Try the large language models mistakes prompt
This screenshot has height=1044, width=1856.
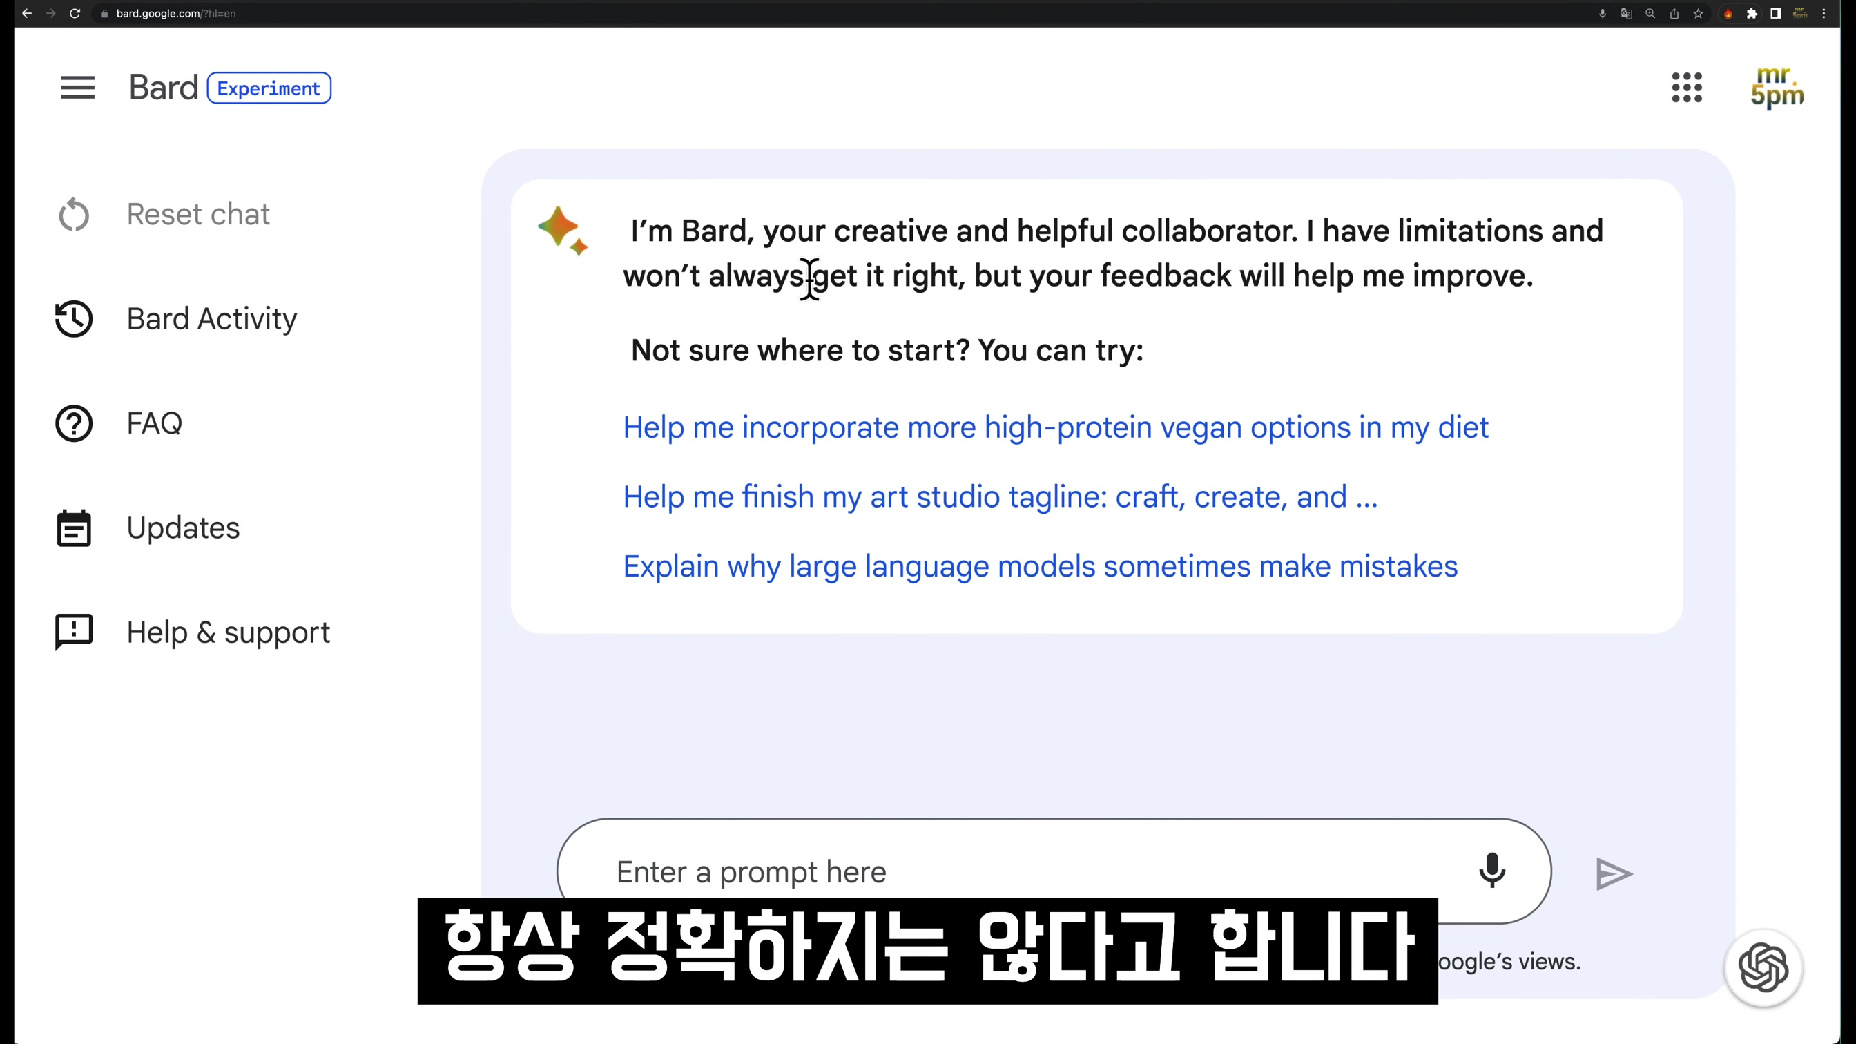pyautogui.click(x=1041, y=566)
